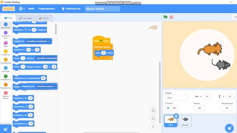The width and height of the screenshot is (237, 133).
Task: Hide sprite using the crossed eye toggle
Action: tap(174, 108)
